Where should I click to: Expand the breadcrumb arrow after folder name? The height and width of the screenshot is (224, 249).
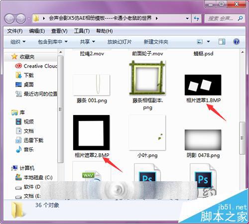[x=156, y=18]
